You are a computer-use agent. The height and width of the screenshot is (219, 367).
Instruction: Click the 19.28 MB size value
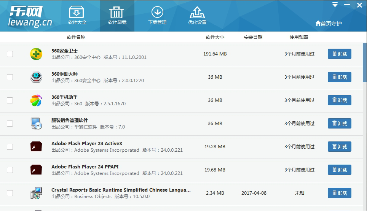point(215,146)
